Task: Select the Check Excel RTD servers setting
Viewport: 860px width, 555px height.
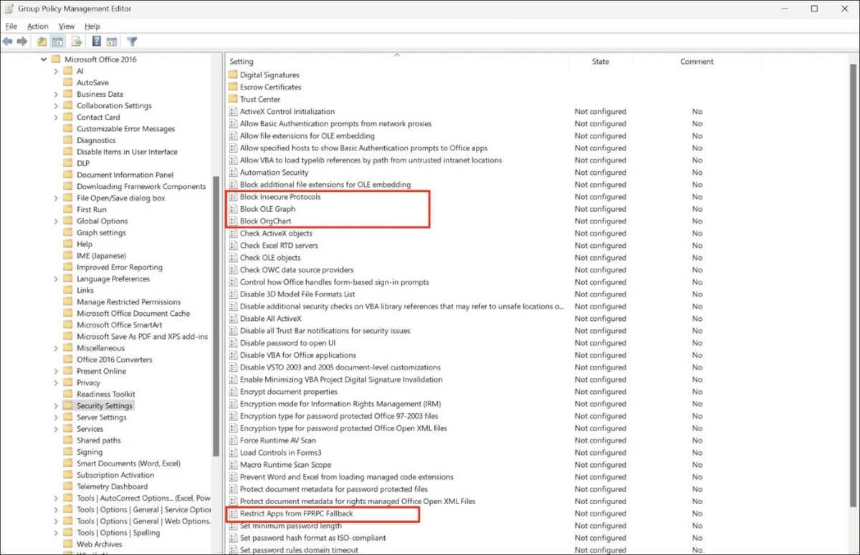Action: [279, 245]
